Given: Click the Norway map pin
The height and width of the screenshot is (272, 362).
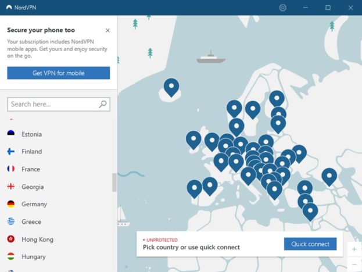Looking at the screenshot, I should coord(234,109).
